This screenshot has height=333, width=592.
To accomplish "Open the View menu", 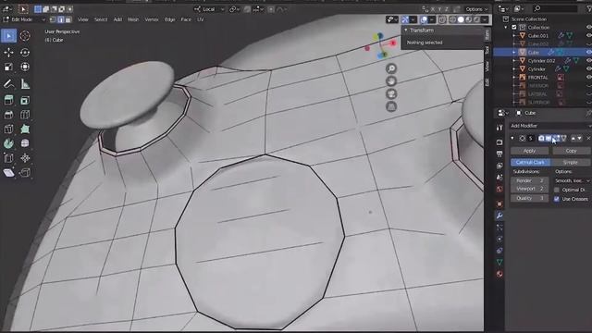I will (82, 19).
